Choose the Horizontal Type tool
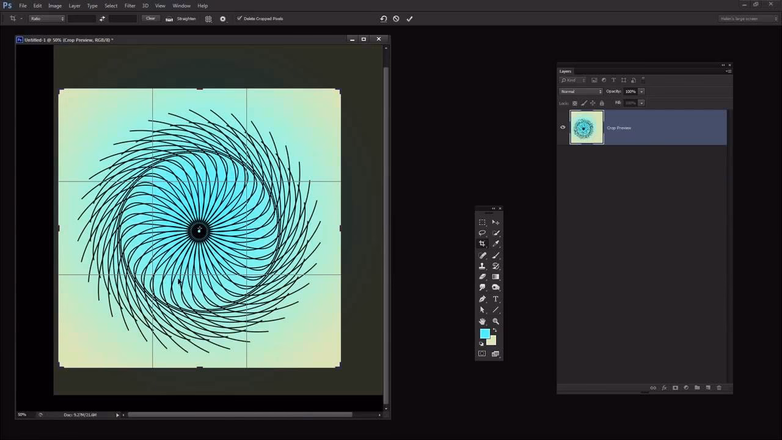The width and height of the screenshot is (782, 440). tap(495, 299)
